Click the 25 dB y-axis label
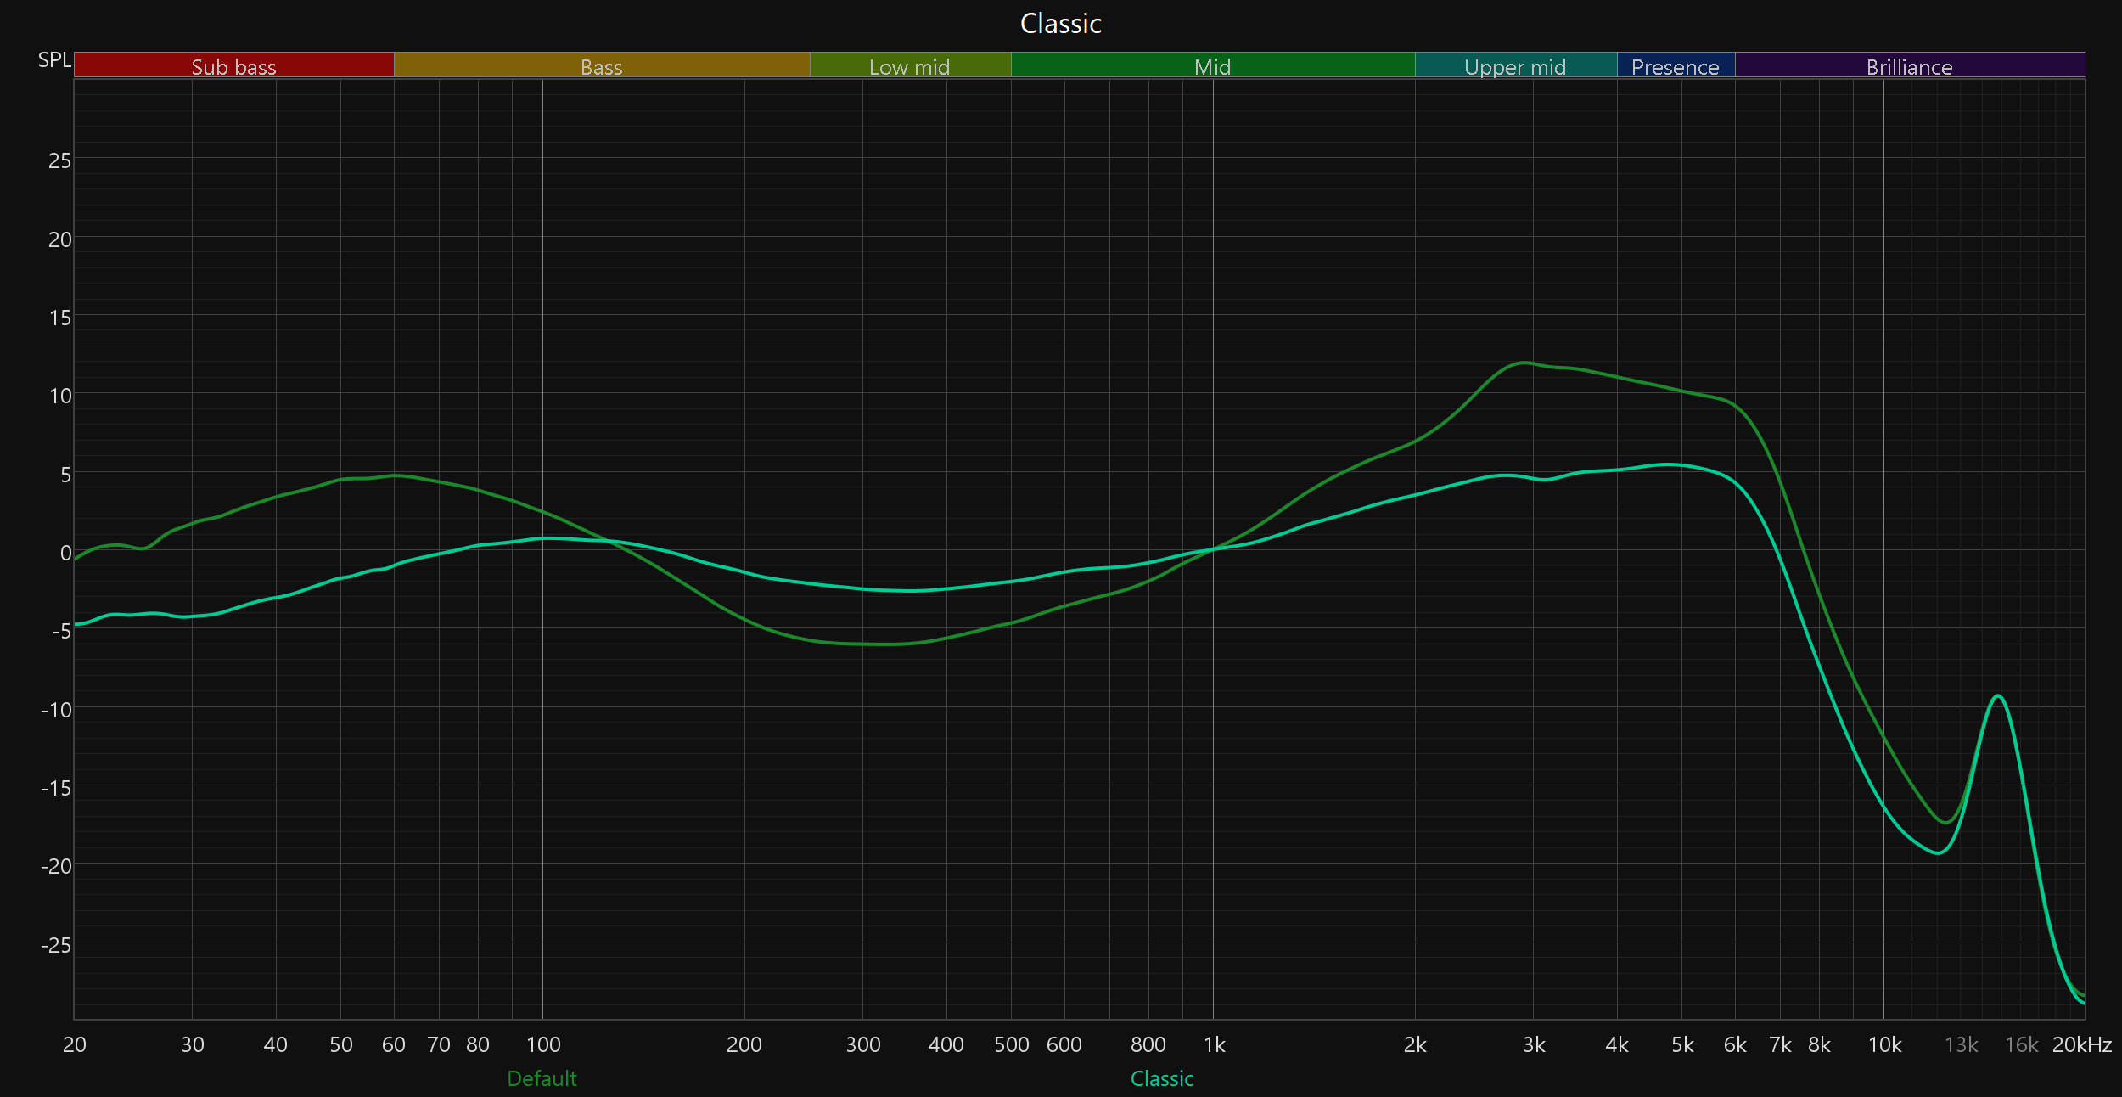 [x=59, y=160]
